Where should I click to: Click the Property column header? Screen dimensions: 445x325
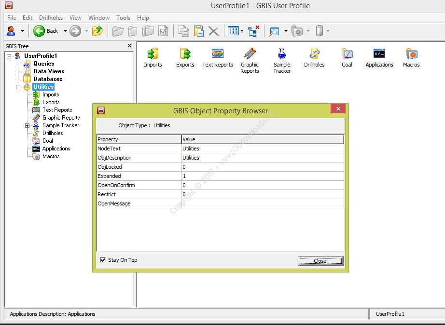pos(139,139)
